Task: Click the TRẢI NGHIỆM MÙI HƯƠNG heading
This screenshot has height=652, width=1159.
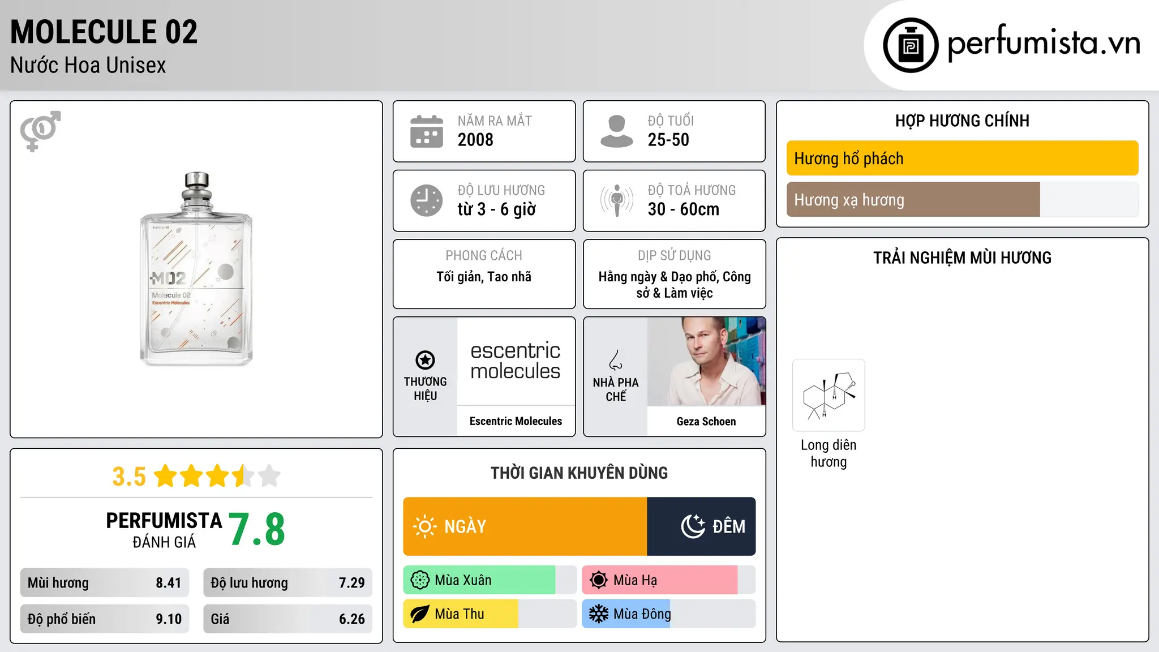Action: pos(962,258)
